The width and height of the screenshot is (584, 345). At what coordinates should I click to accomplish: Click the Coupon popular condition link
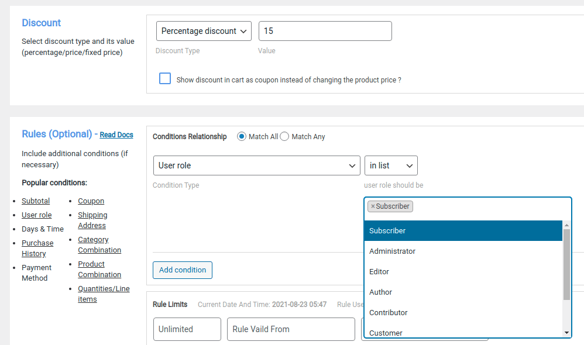(x=91, y=201)
